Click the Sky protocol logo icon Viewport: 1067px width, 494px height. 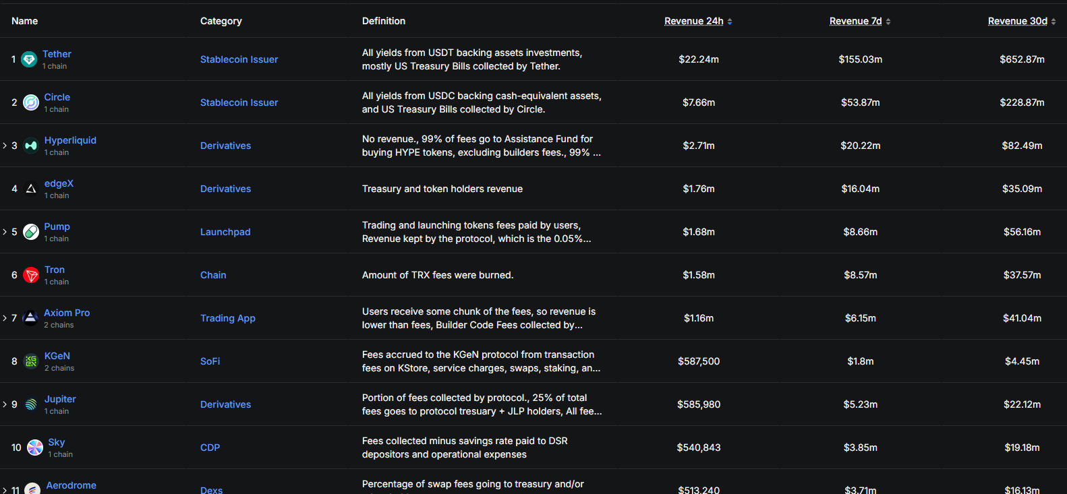35,447
